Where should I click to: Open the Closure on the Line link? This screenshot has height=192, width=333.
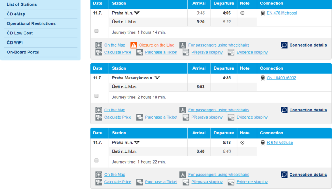pyautogui.click(x=156, y=45)
